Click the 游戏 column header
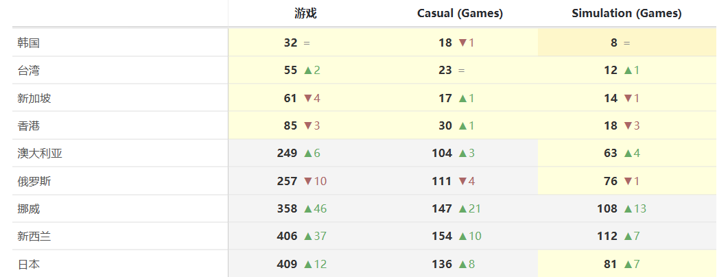 (305, 13)
